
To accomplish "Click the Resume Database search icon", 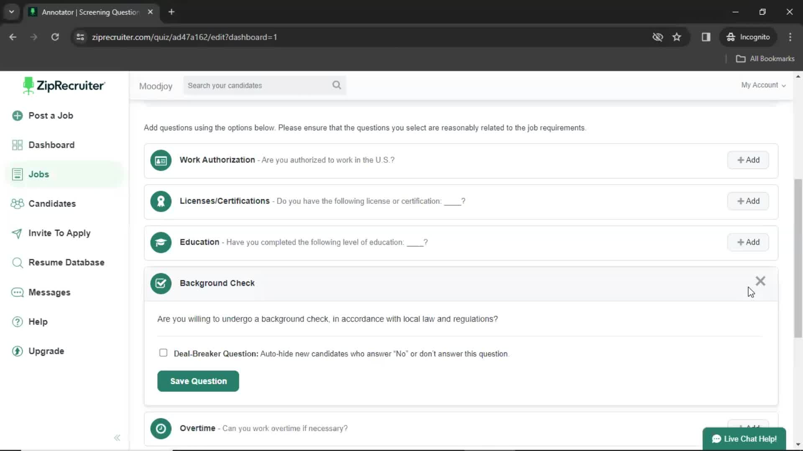I will tap(17, 262).
